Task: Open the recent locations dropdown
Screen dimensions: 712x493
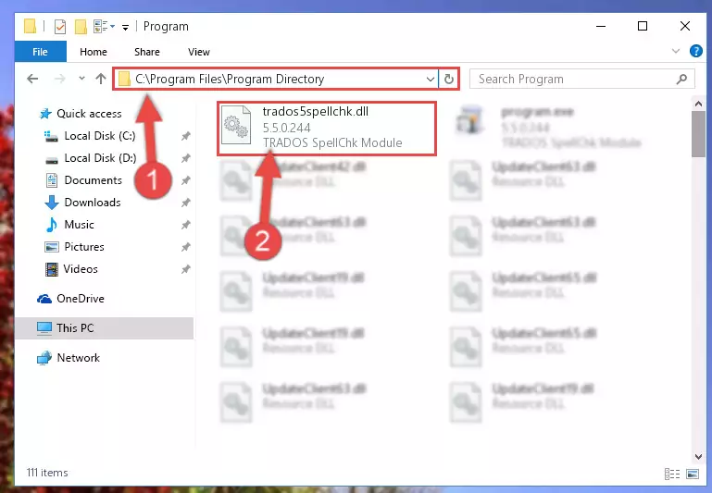Action: pyautogui.click(x=81, y=79)
